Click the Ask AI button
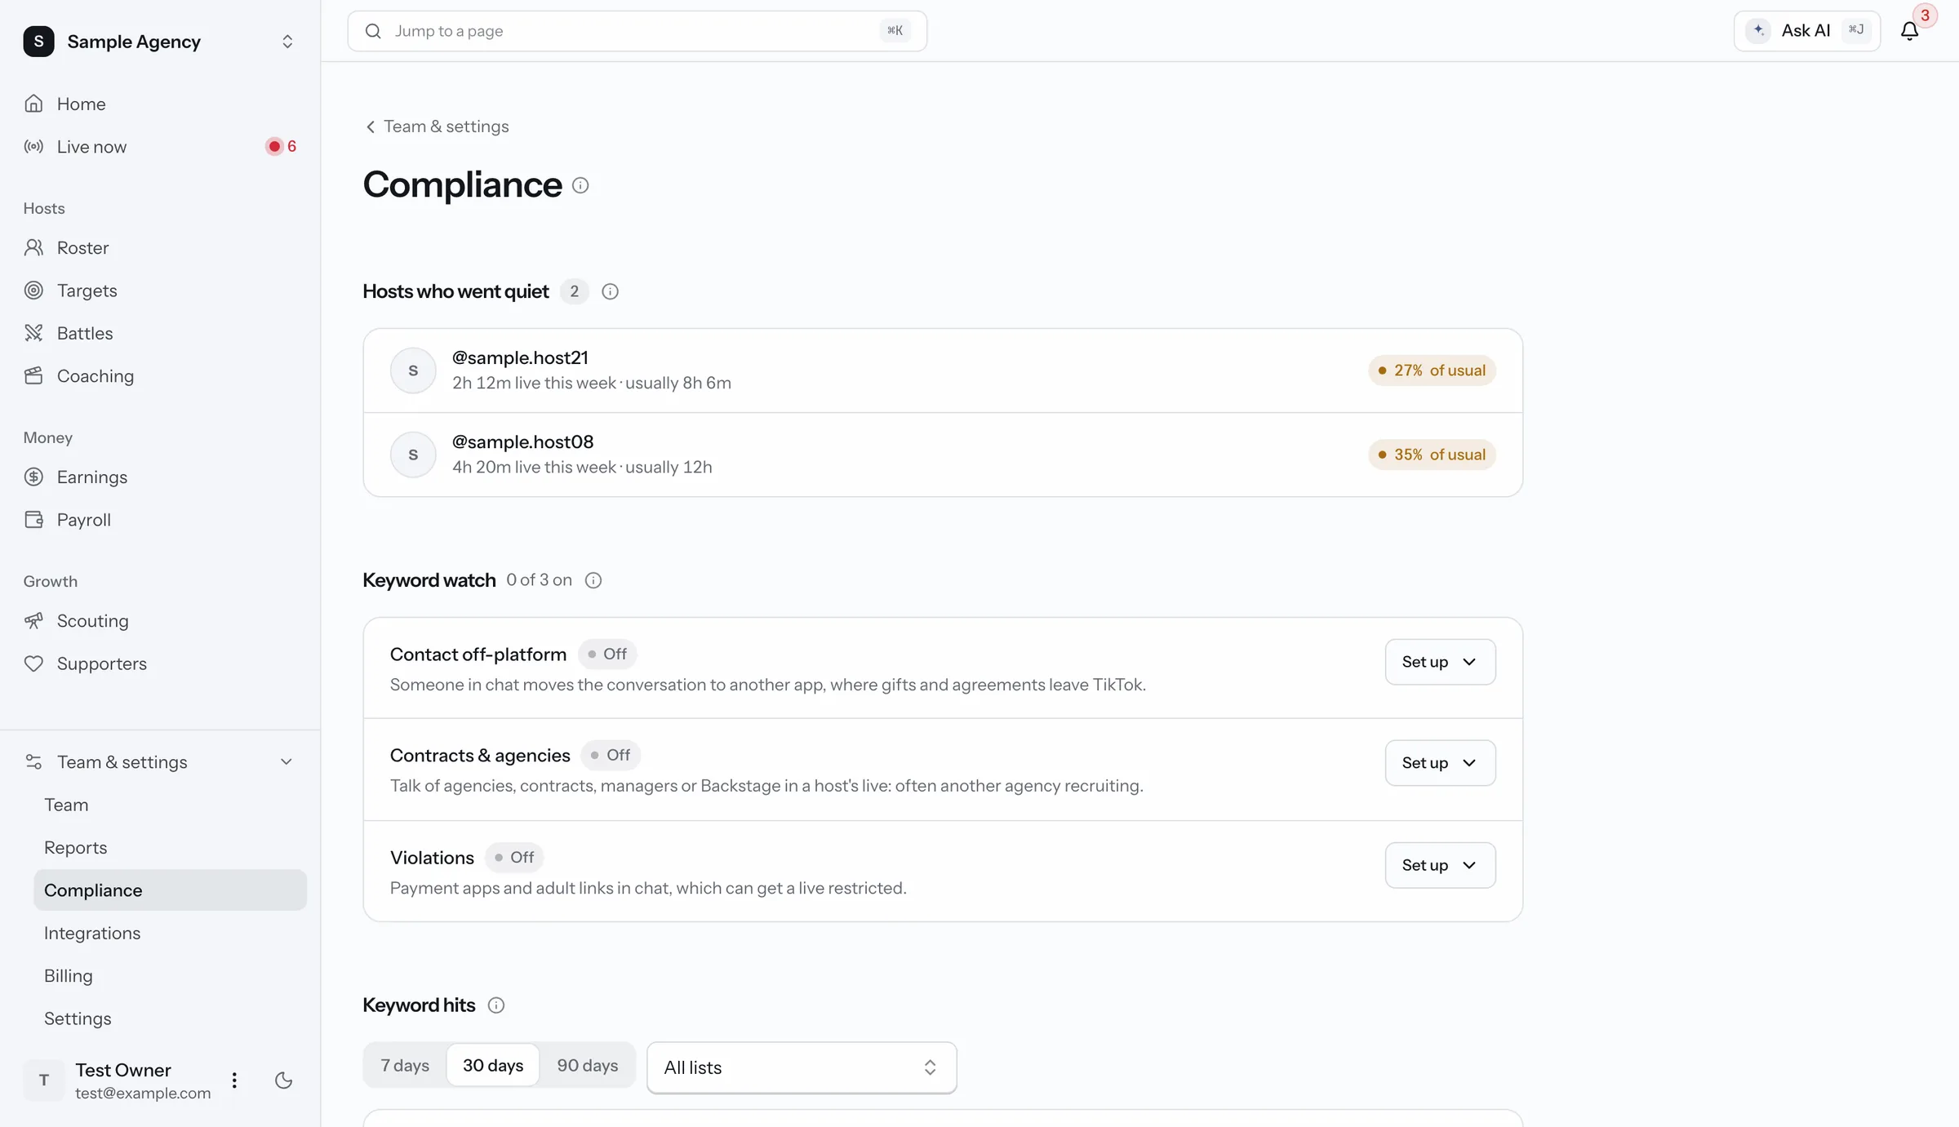This screenshot has height=1127, width=1959. coord(1807,31)
